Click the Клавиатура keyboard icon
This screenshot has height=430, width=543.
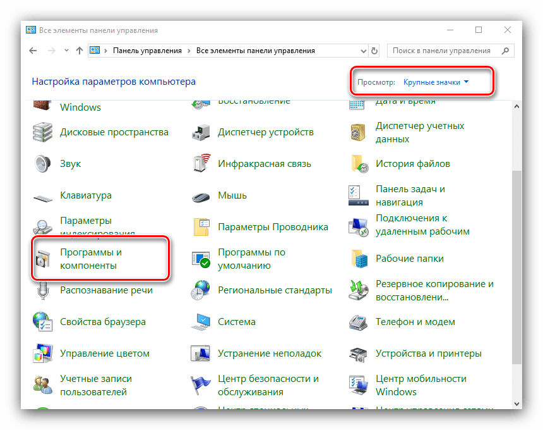point(43,196)
